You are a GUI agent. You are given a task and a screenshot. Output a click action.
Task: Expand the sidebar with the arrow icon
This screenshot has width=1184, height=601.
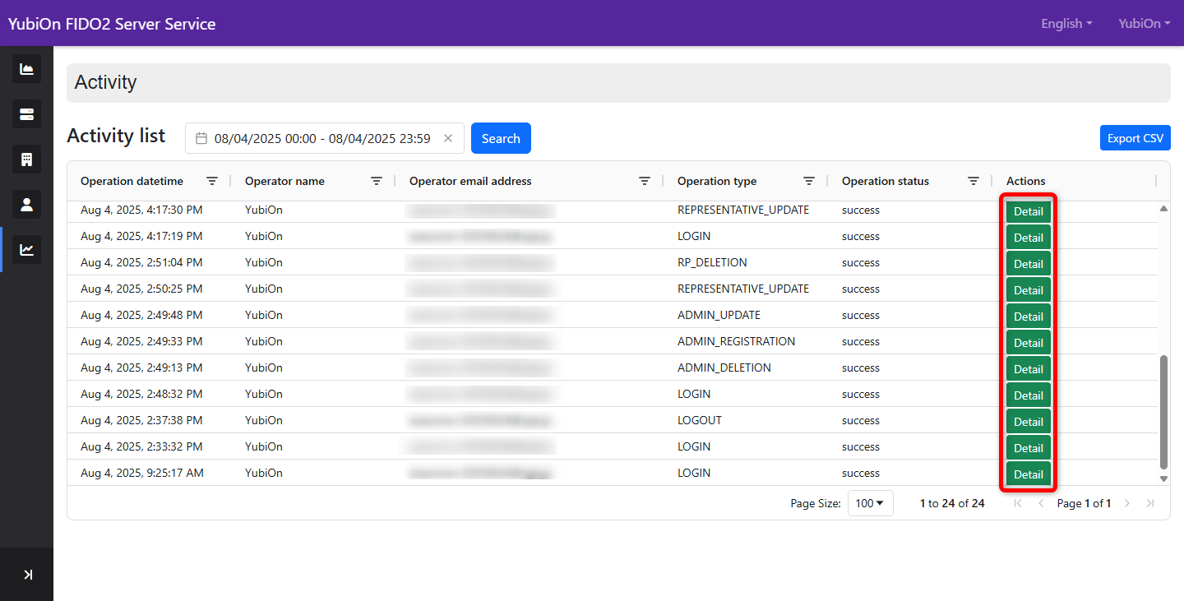click(x=27, y=575)
